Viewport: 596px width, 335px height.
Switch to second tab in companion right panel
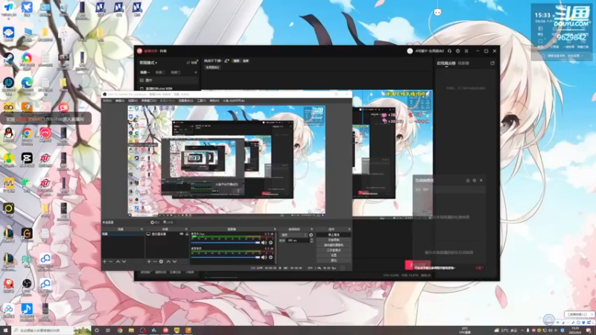(463, 63)
